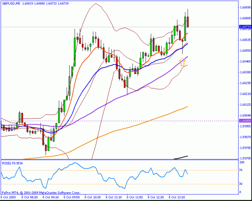Click the '8 Oct 09:10' time axis label

click(50, 197)
